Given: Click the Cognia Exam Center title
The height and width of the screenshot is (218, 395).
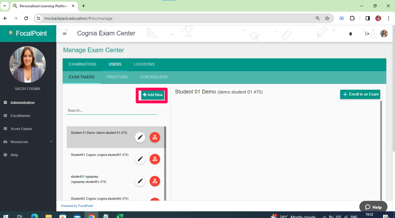Looking at the screenshot, I should (x=106, y=33).
